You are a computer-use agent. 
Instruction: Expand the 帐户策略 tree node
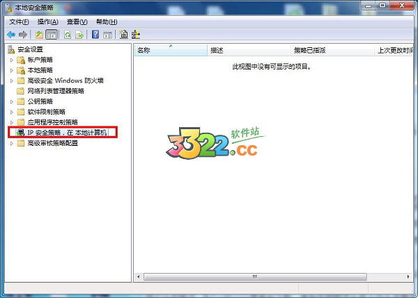12,60
